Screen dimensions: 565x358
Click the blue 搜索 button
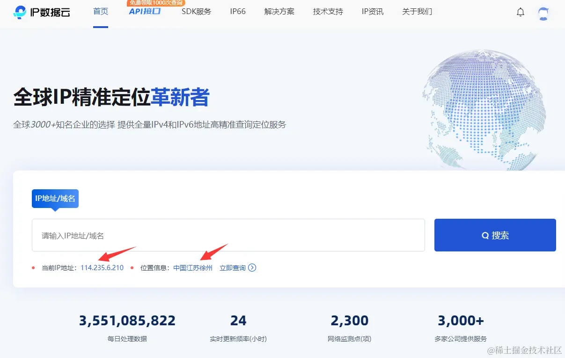pos(495,235)
